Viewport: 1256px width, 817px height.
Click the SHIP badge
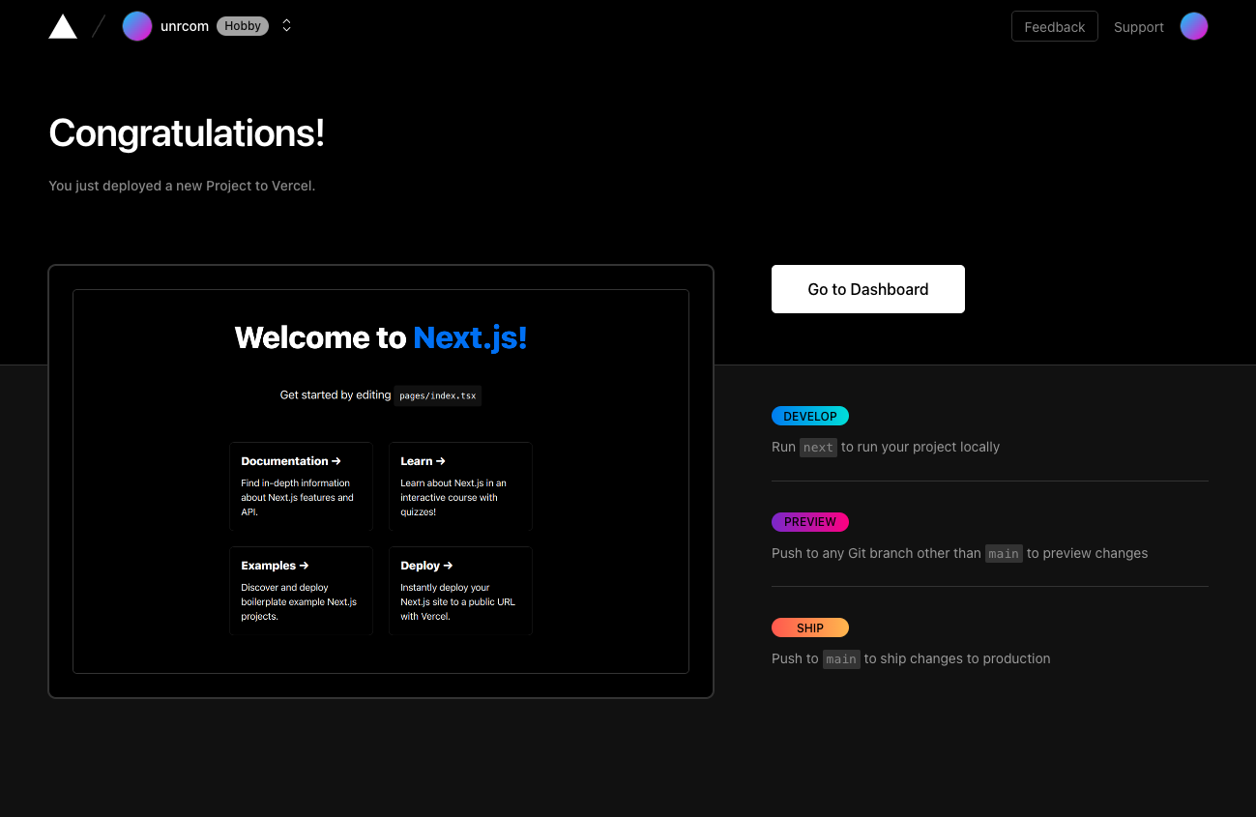coord(810,627)
